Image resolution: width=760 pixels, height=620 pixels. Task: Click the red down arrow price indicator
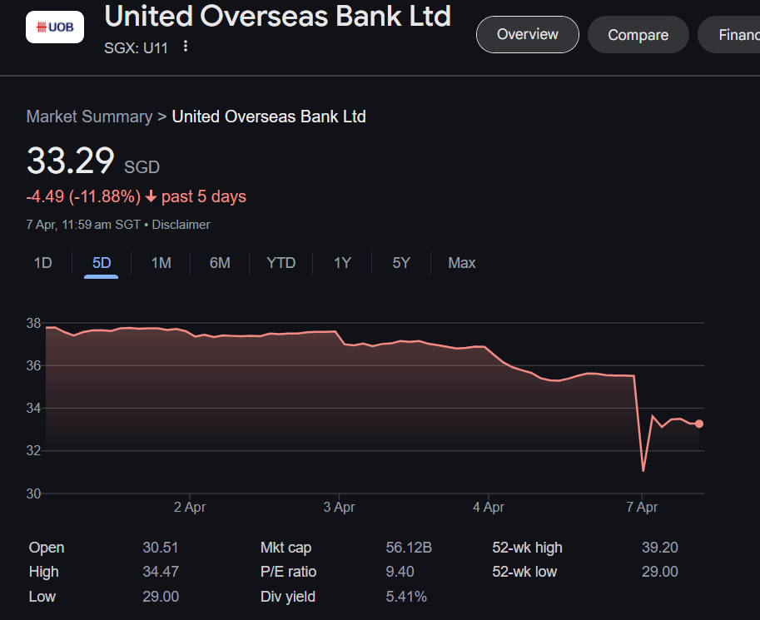tap(152, 196)
